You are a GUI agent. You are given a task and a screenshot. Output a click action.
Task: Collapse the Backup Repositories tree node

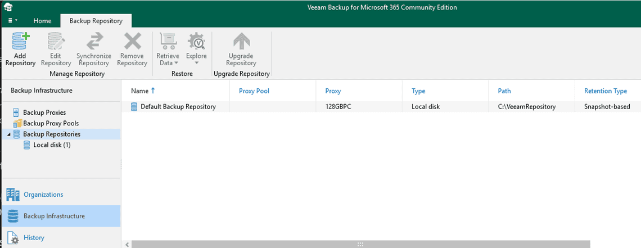(8, 134)
